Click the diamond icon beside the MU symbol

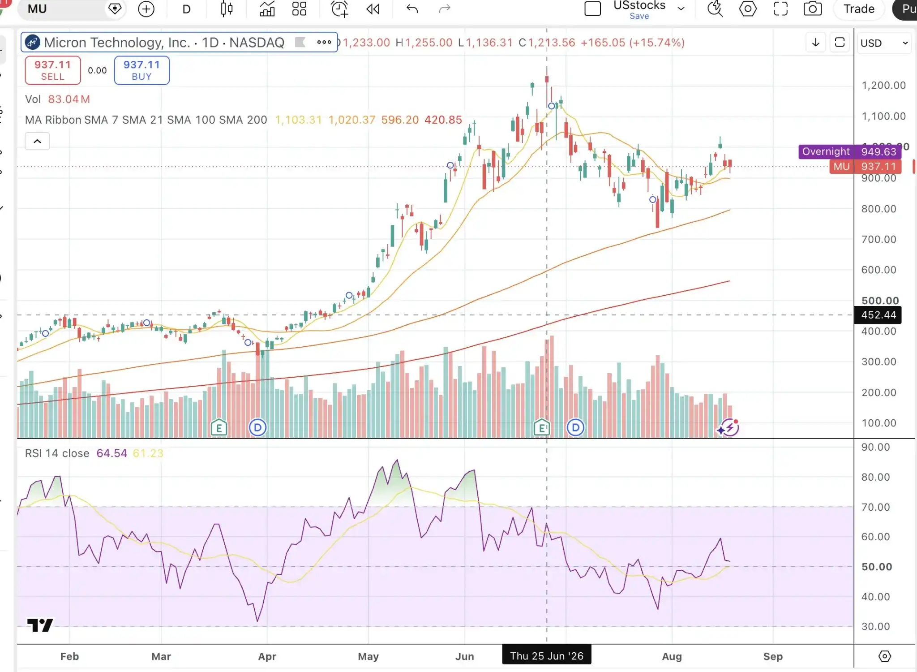coord(115,9)
